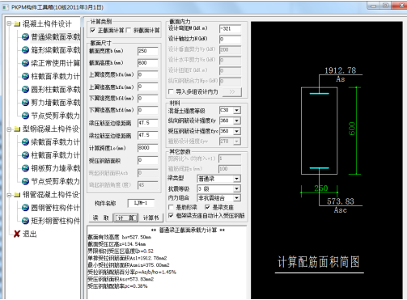Click the 计算书 button
The image size is (407, 300).
coord(151,218)
